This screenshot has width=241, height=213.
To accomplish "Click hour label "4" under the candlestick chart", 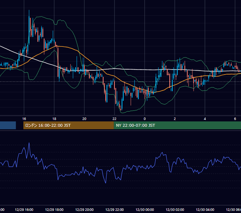I will tap(205, 119).
